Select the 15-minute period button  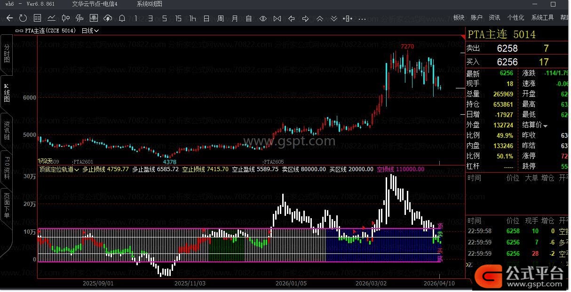(x=178, y=18)
